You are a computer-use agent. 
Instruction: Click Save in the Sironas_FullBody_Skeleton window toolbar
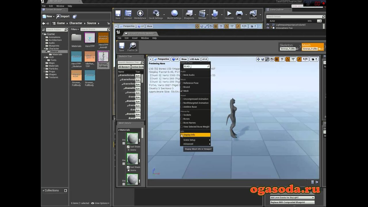click(x=122, y=47)
